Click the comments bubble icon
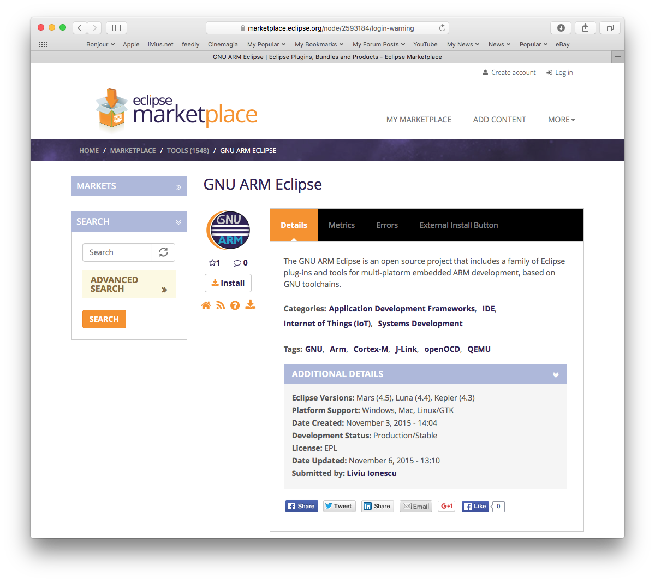Viewport: 655px width, 582px height. coord(237,263)
